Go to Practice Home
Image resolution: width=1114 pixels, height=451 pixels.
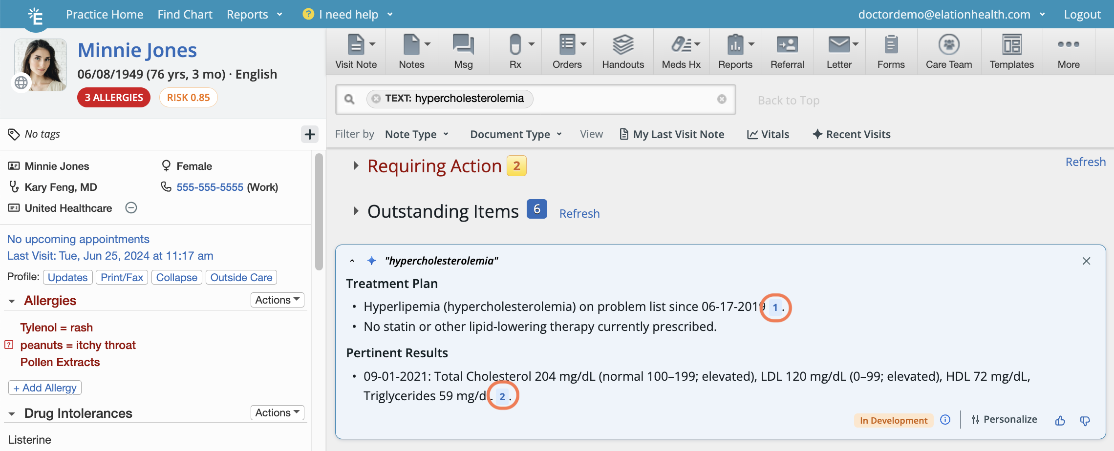[x=105, y=15]
